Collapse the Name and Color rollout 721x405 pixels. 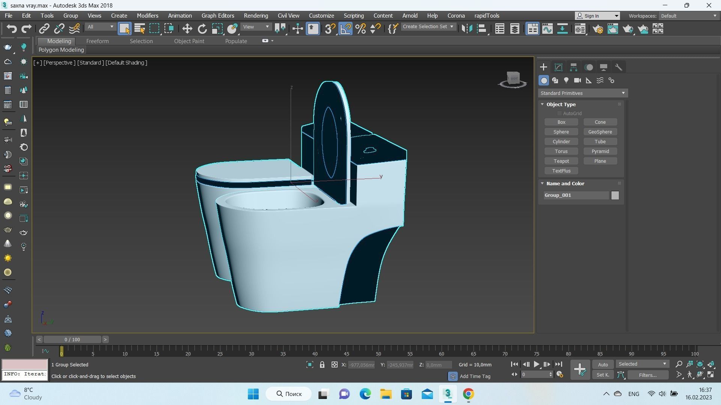(542, 183)
